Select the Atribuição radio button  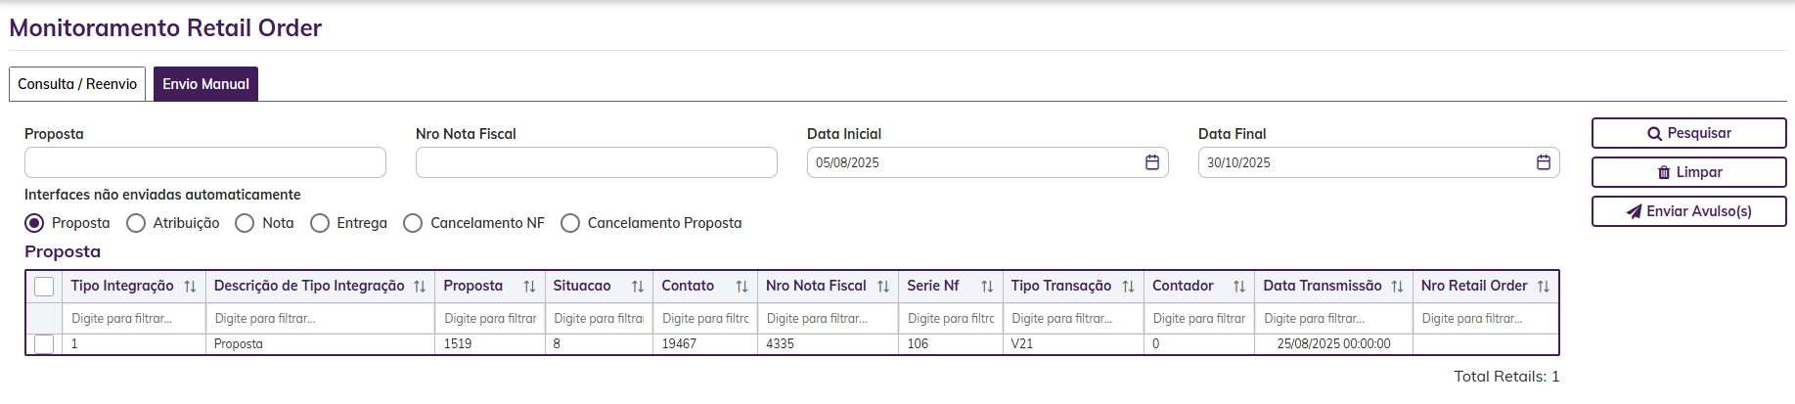(136, 223)
